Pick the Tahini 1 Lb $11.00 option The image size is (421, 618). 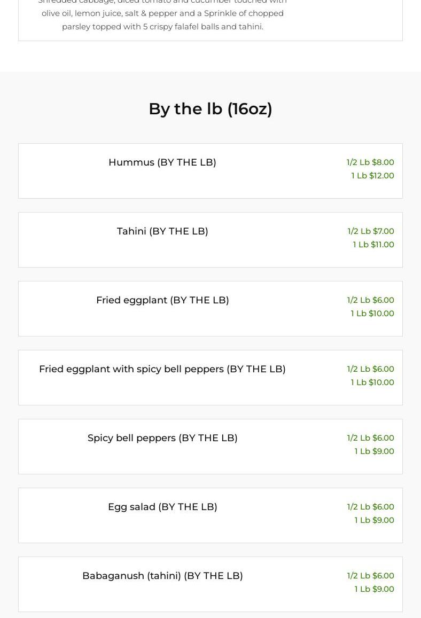[x=373, y=245]
